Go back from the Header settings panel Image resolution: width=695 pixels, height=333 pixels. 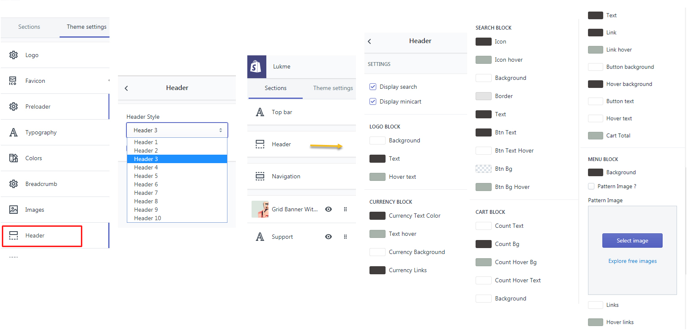369,41
